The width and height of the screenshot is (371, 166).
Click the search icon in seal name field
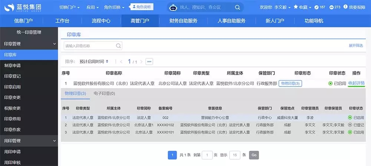click(x=118, y=46)
